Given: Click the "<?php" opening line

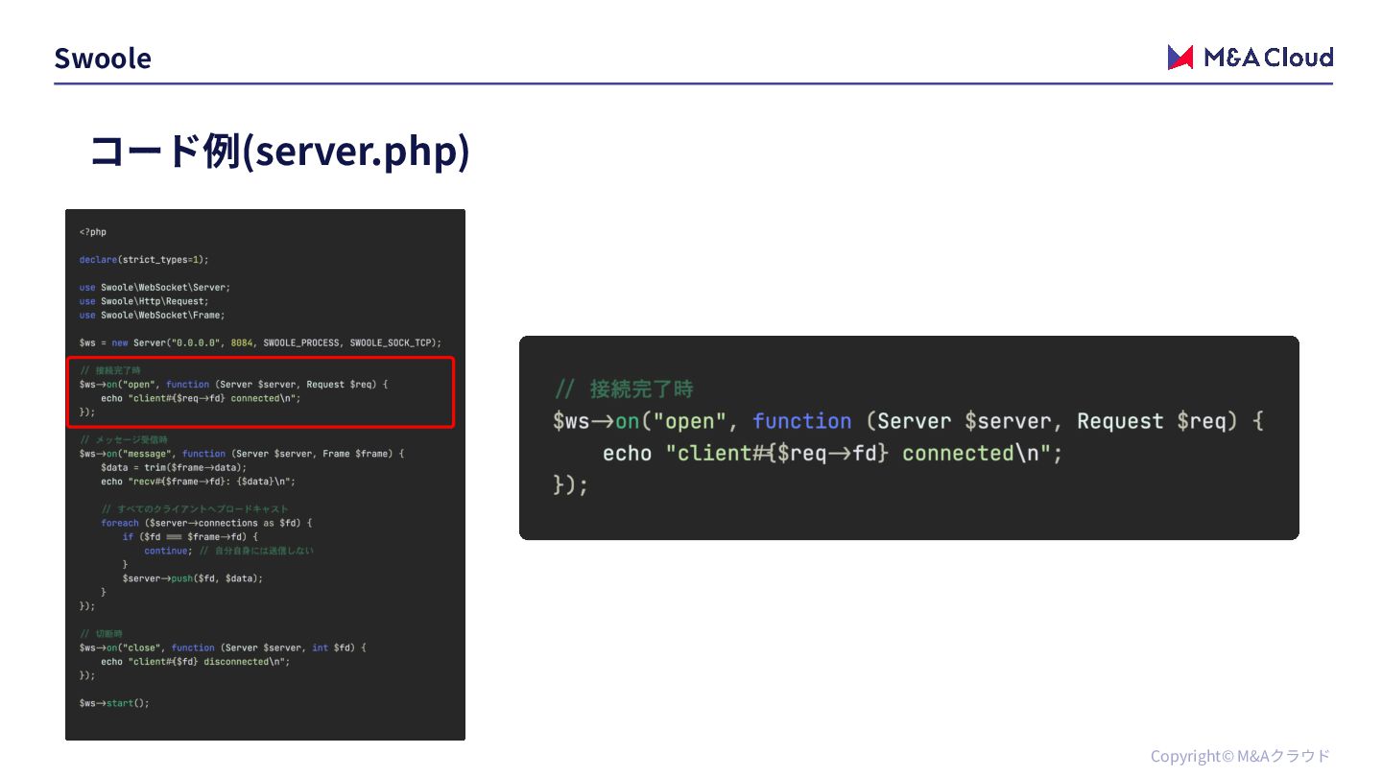Looking at the screenshot, I should [x=93, y=232].
